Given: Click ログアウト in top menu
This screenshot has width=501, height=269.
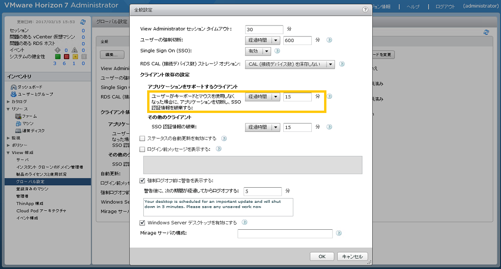Looking at the screenshot, I should coord(445,7).
